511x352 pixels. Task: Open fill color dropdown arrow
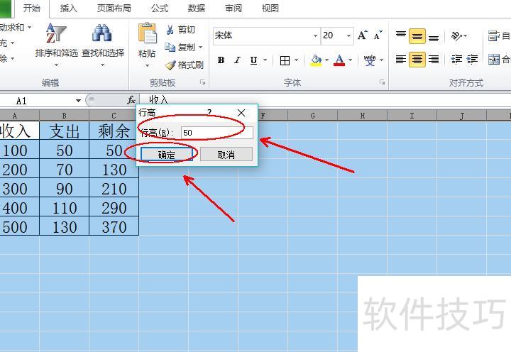click(326, 60)
